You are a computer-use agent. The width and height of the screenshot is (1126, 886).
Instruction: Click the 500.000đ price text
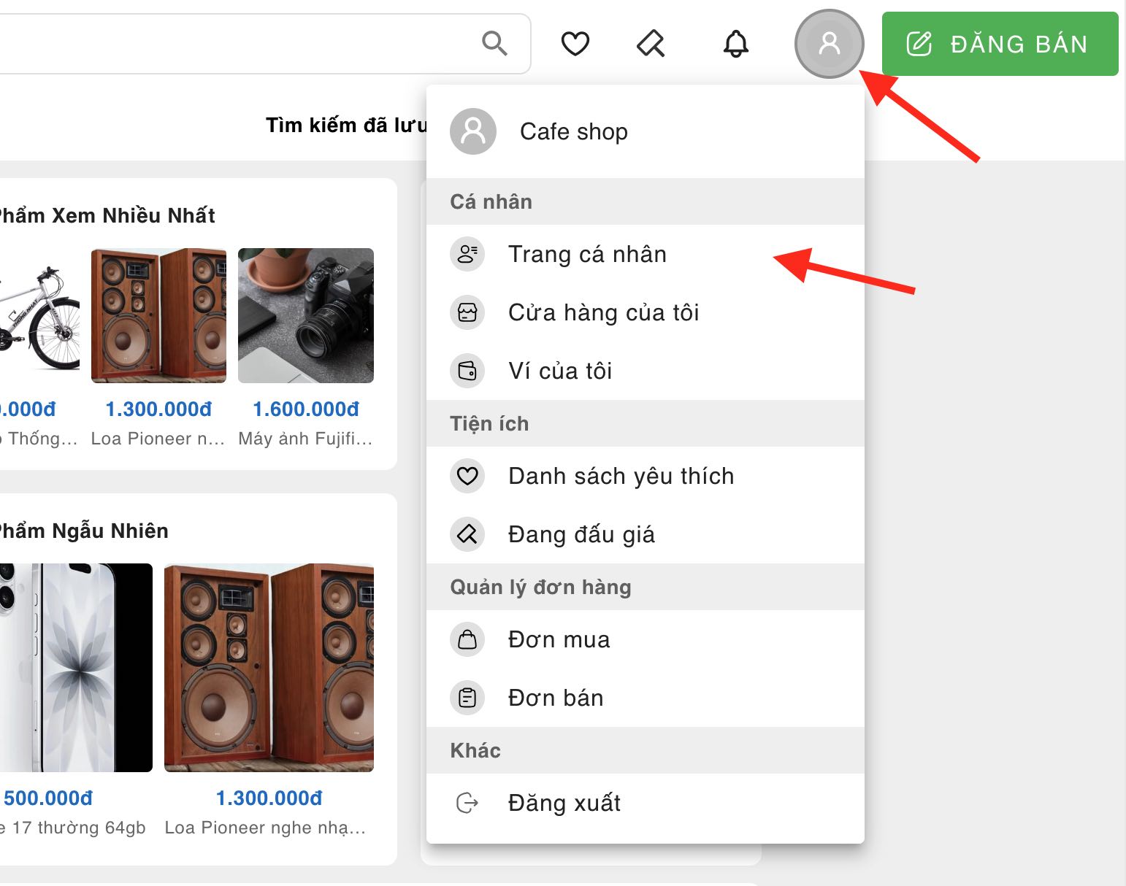(x=48, y=798)
